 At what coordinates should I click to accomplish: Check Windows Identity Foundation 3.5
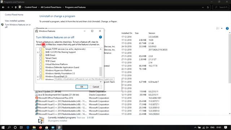[41, 73]
